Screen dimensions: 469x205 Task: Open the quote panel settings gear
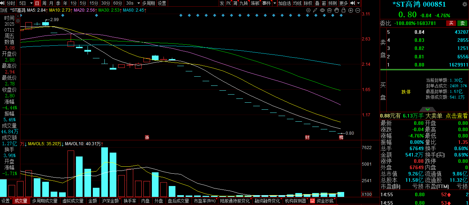(x=465, y=4)
